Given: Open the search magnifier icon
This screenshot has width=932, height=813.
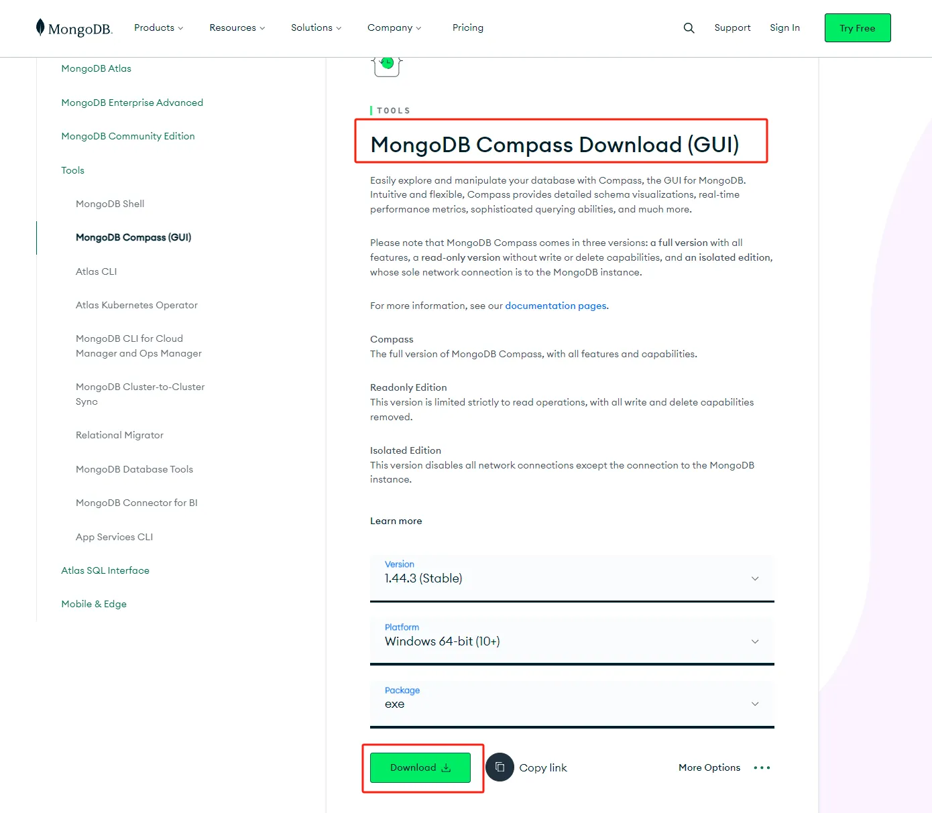Looking at the screenshot, I should pos(689,28).
